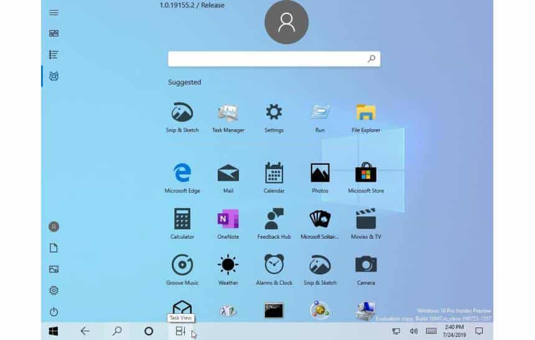Open the touch keyboard tray icon
The height and width of the screenshot is (340, 535).
(431, 331)
